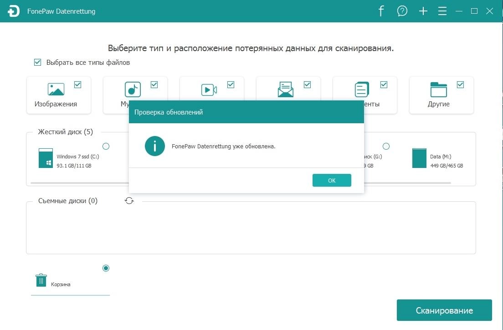Select the disk (G:) radio button

(386, 146)
